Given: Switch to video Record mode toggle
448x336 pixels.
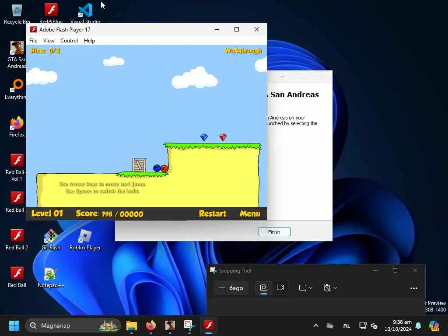Looking at the screenshot, I should pyautogui.click(x=280, y=288).
